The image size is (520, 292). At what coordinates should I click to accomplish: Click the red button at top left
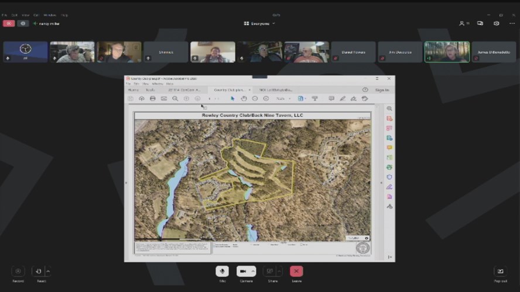(x=9, y=23)
